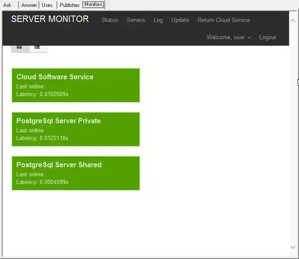Click the SERVER MONITOR brand title

pos(50,19)
